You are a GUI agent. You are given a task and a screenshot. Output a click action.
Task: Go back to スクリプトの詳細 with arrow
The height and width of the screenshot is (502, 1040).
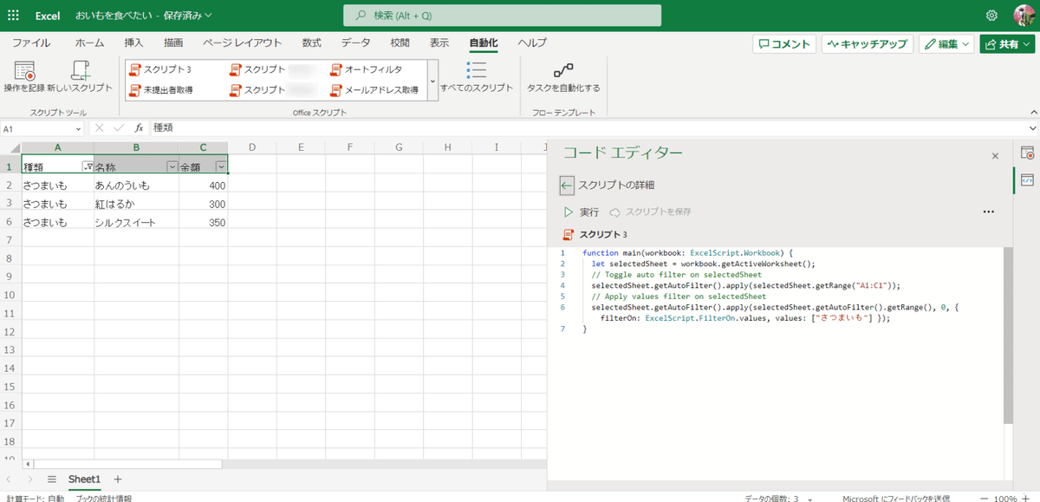pos(567,185)
